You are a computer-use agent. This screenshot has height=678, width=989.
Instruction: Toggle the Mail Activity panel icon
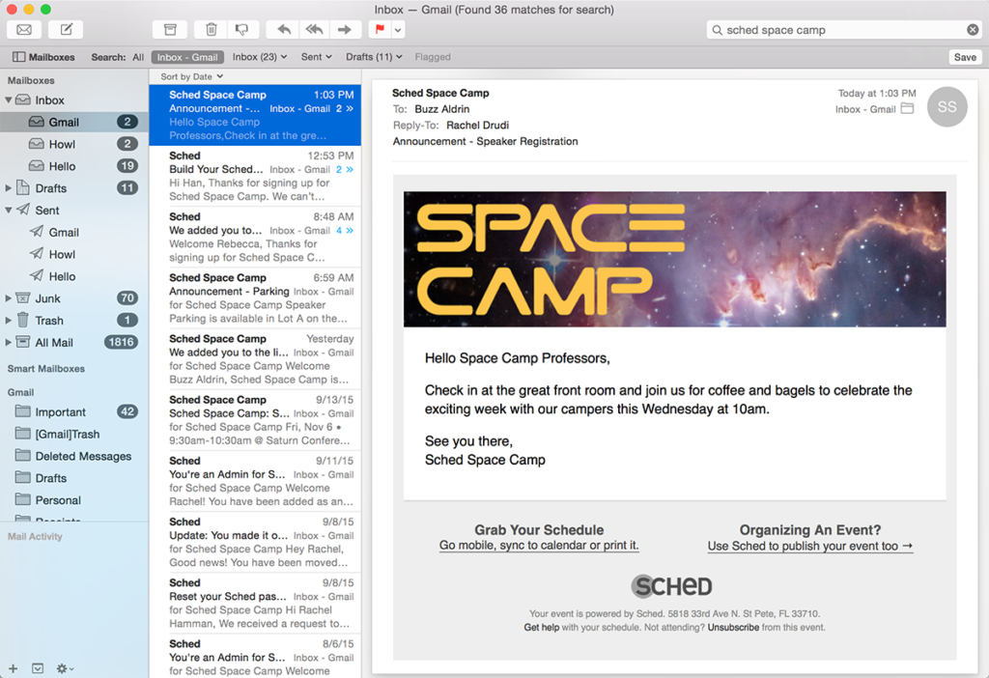(38, 668)
